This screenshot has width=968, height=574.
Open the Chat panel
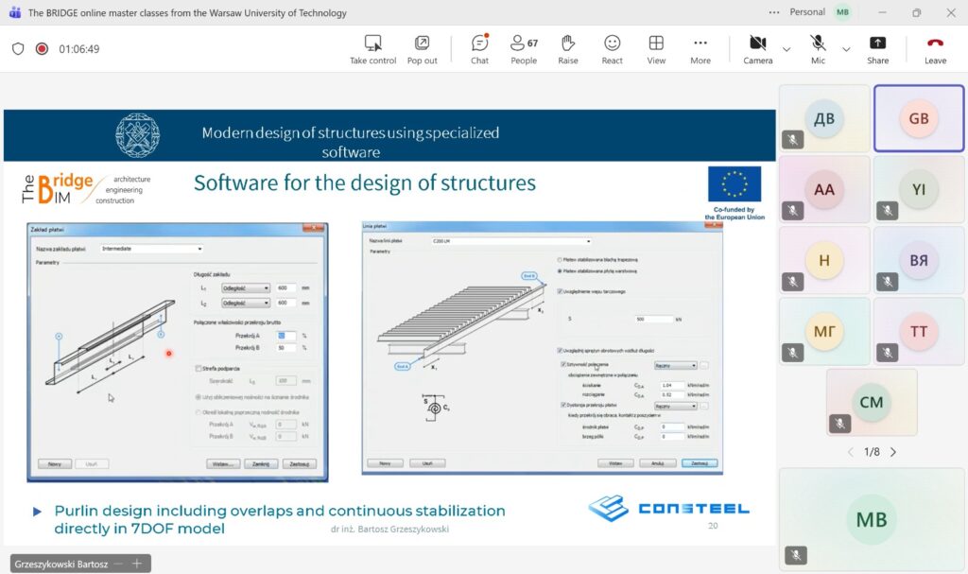click(x=479, y=49)
